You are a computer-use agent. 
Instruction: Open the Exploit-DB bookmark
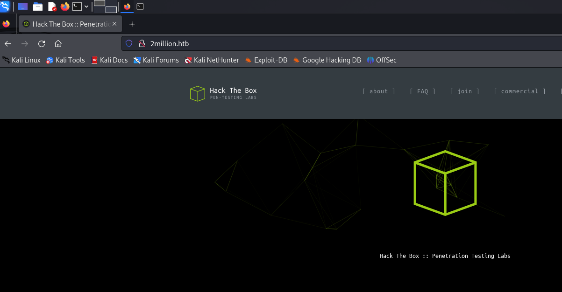point(266,60)
